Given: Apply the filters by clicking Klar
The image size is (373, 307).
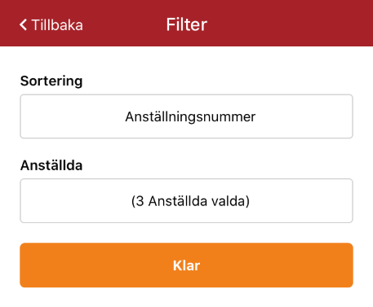Looking at the screenshot, I should pos(186,265).
